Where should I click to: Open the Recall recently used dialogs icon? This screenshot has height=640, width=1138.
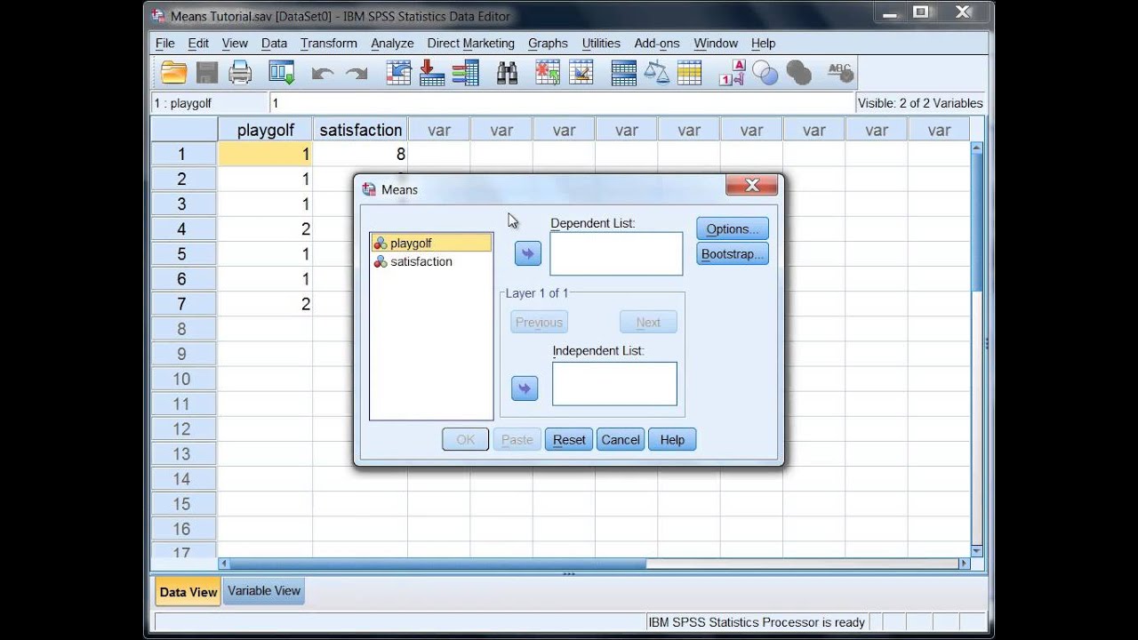coord(282,73)
